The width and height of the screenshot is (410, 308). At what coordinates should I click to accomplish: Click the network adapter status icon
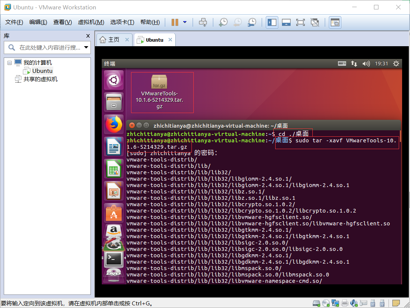coord(335,303)
